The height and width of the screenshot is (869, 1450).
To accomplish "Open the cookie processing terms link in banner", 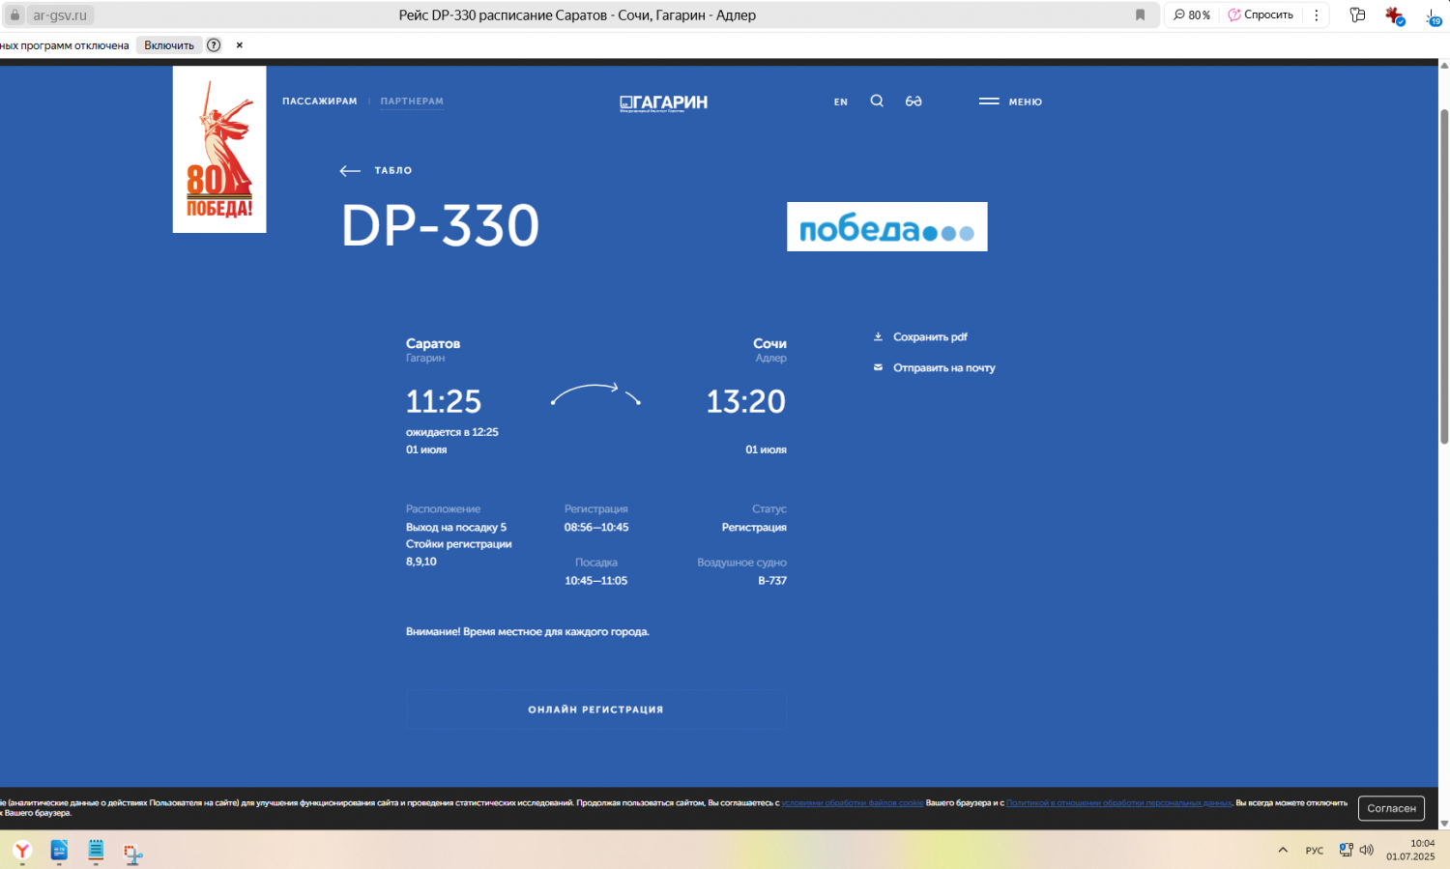I will tap(853, 803).
